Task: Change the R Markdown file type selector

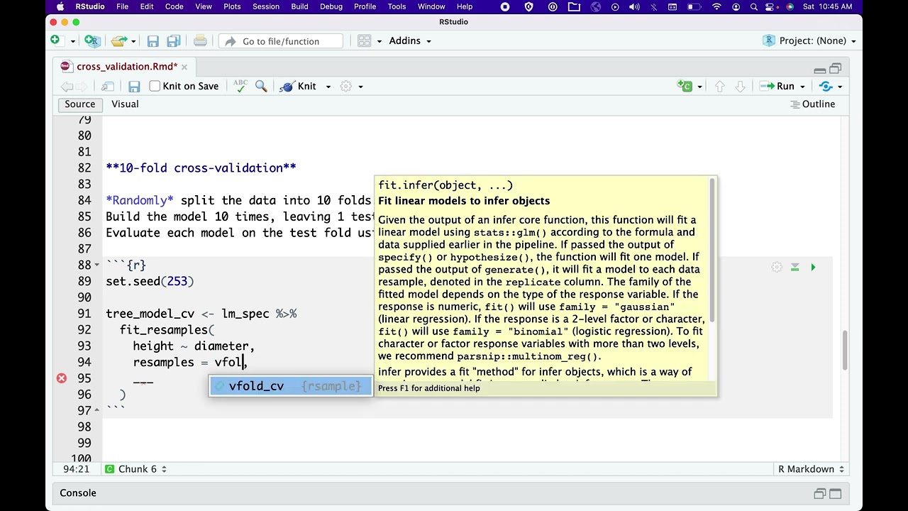Action: point(811,469)
